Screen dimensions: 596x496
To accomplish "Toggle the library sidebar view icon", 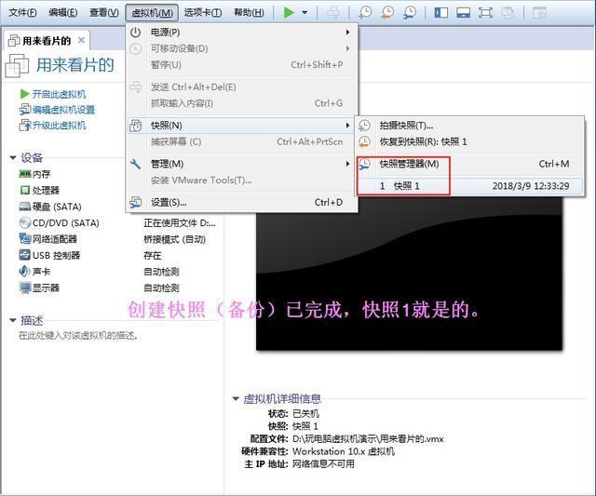I will click(440, 12).
